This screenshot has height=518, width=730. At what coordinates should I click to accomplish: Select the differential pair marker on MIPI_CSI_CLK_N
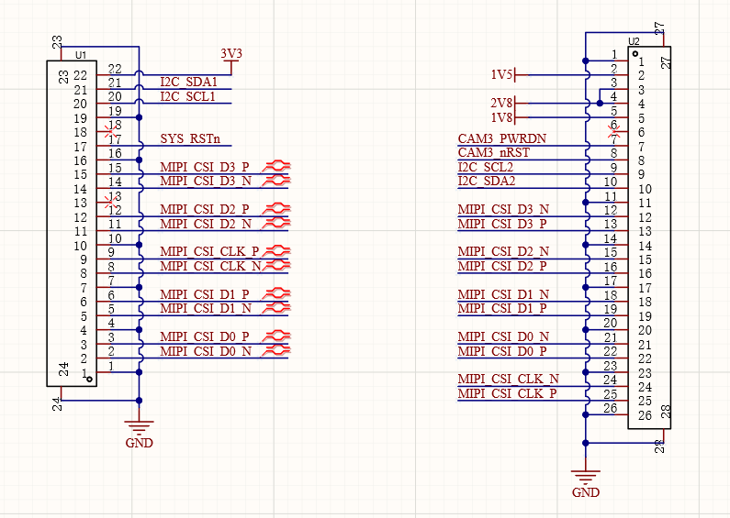click(275, 266)
